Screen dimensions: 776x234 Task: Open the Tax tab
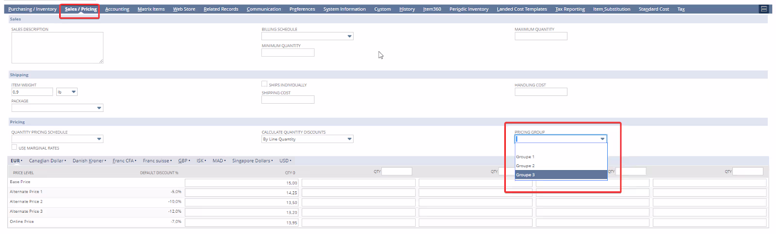[681, 9]
